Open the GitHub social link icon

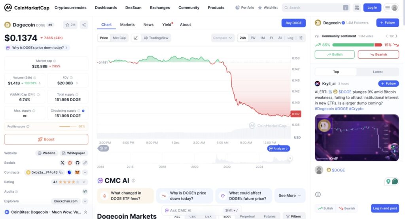78,163
